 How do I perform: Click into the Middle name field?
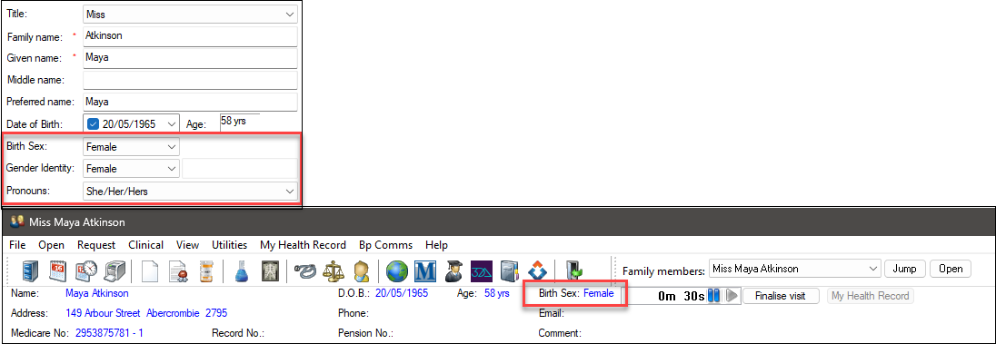click(x=191, y=80)
